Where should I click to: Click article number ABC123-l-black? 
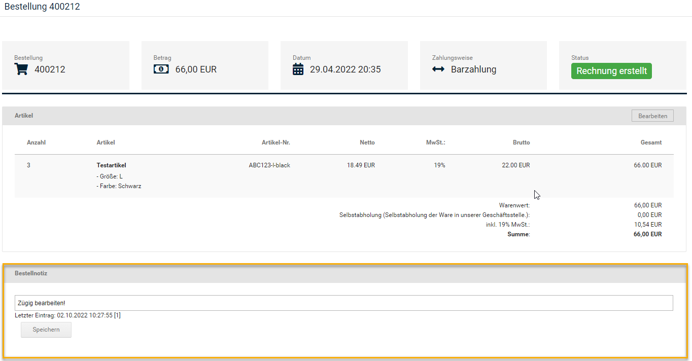269,165
